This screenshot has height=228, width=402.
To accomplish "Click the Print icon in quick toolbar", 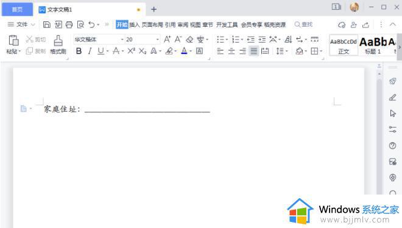I will [69, 24].
